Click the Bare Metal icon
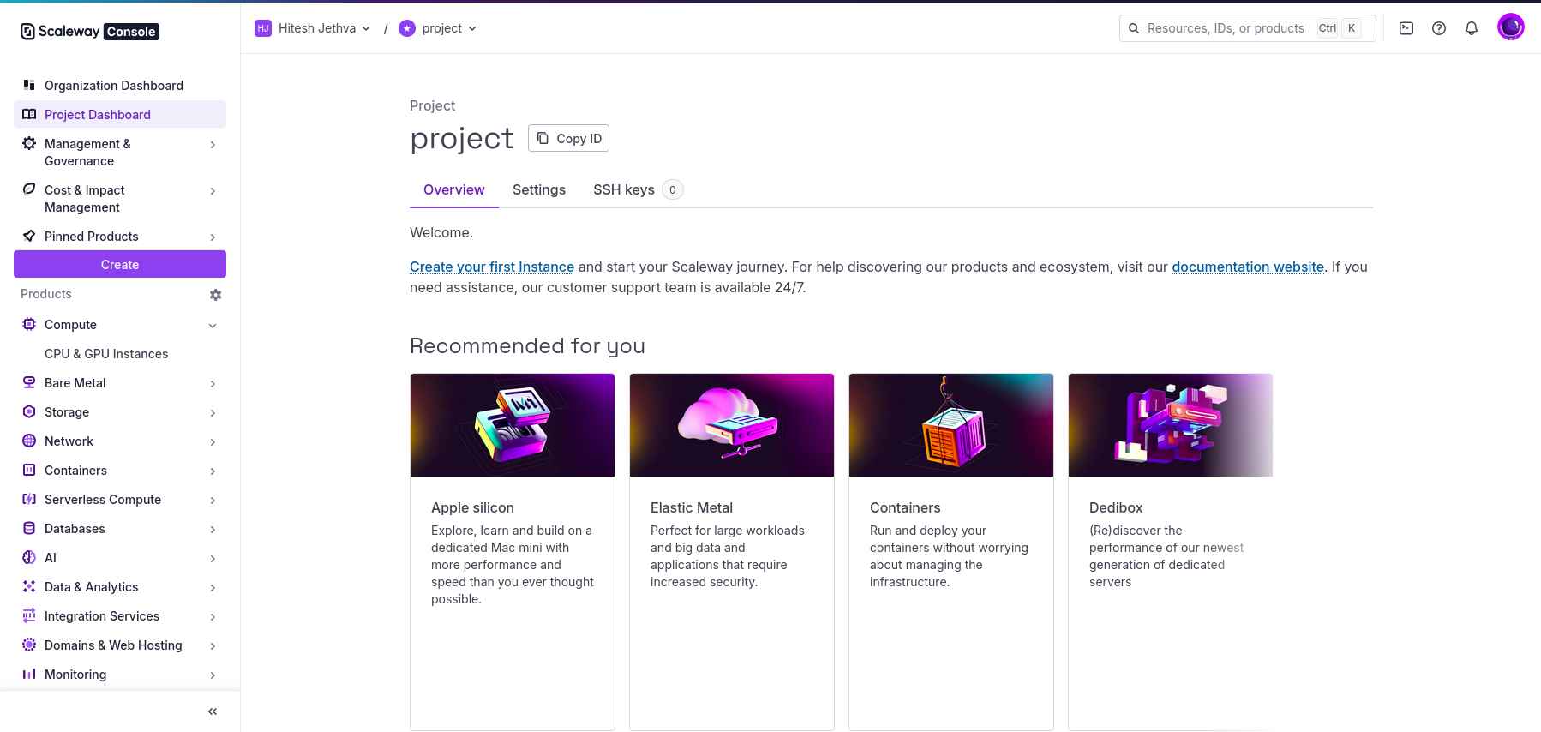Viewport: 1541px width, 732px height. tap(29, 382)
